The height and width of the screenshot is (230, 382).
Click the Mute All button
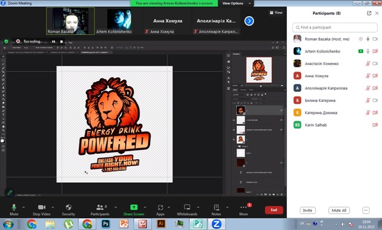point(339,210)
